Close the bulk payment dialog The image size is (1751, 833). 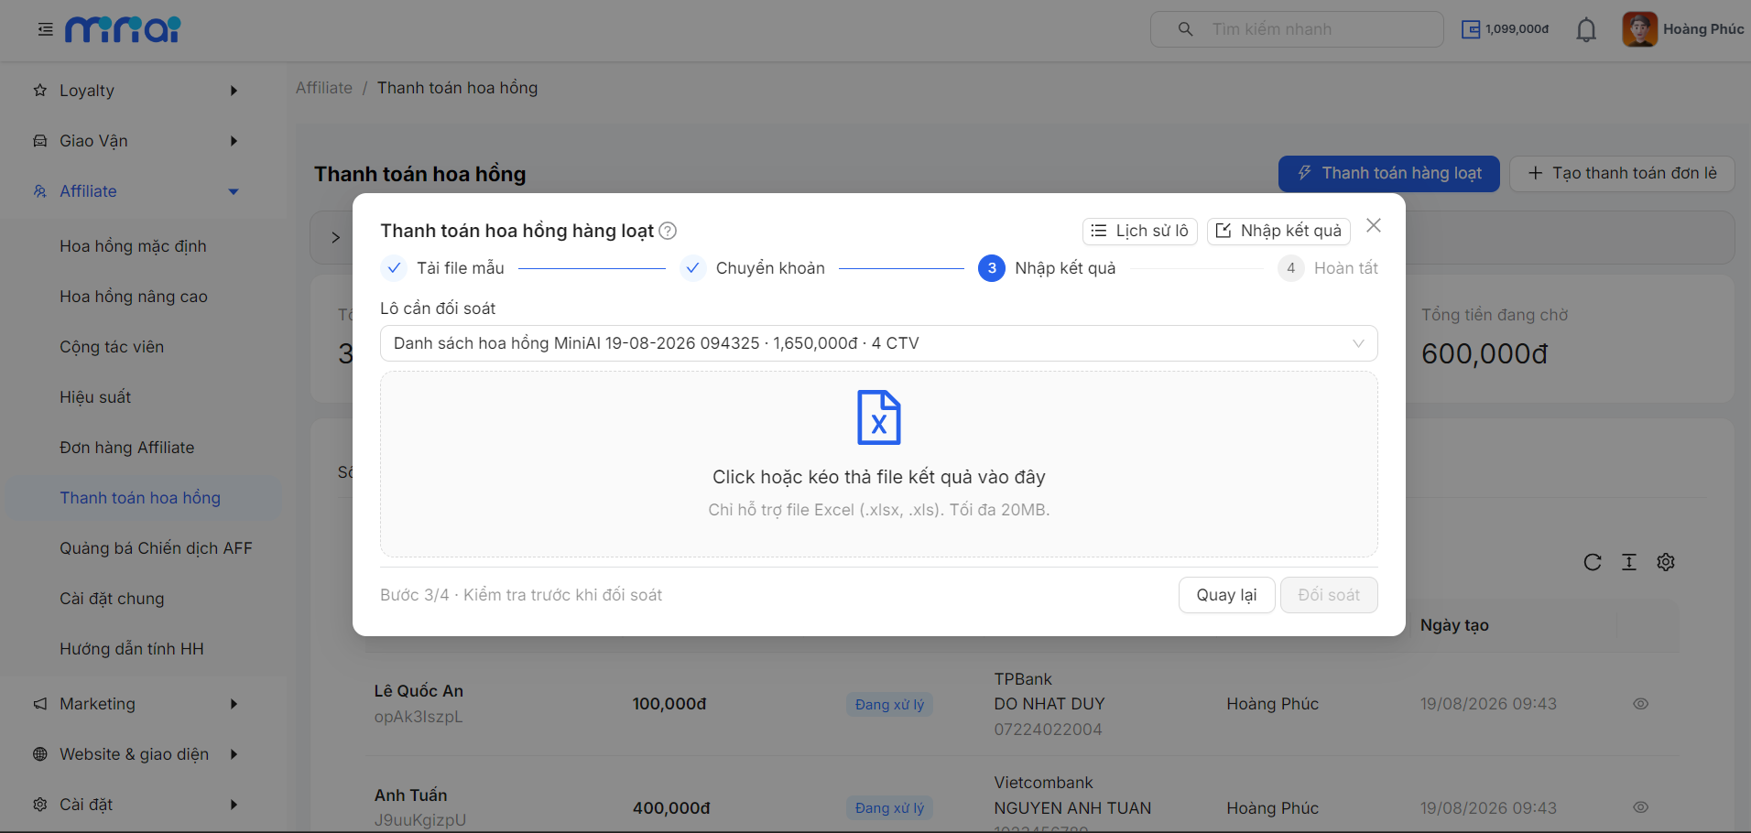(x=1374, y=225)
